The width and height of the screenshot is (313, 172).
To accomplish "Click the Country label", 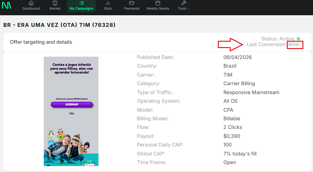I will tap(147, 66).
